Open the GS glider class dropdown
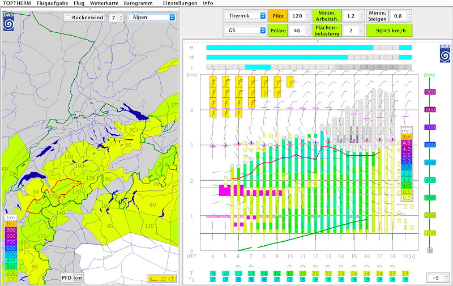Image resolution: width=453 pixels, height=286 pixels. pyautogui.click(x=245, y=31)
